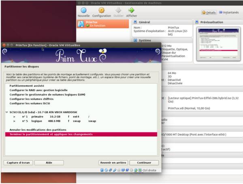This screenshot has height=184, width=243.
Task: Click the USB devices icon in VM status bar
Action: pos(115,170)
